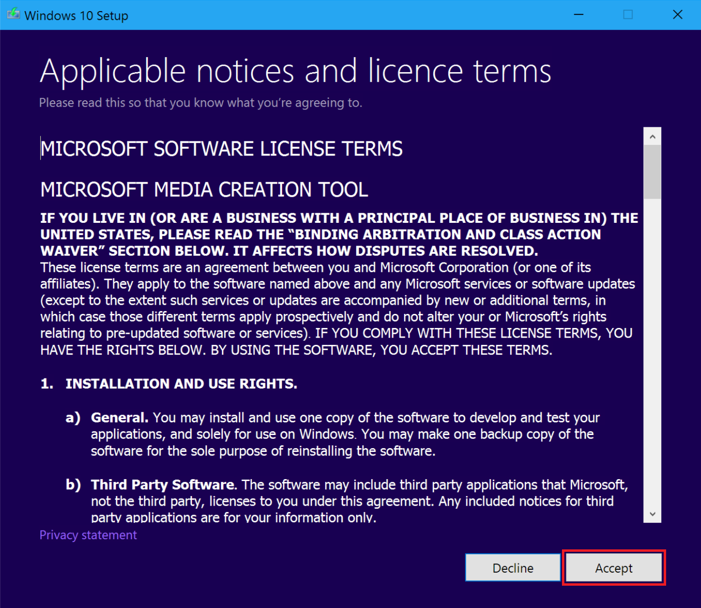
Task: Click the licence text scrollbar thumb
Action: (652, 172)
